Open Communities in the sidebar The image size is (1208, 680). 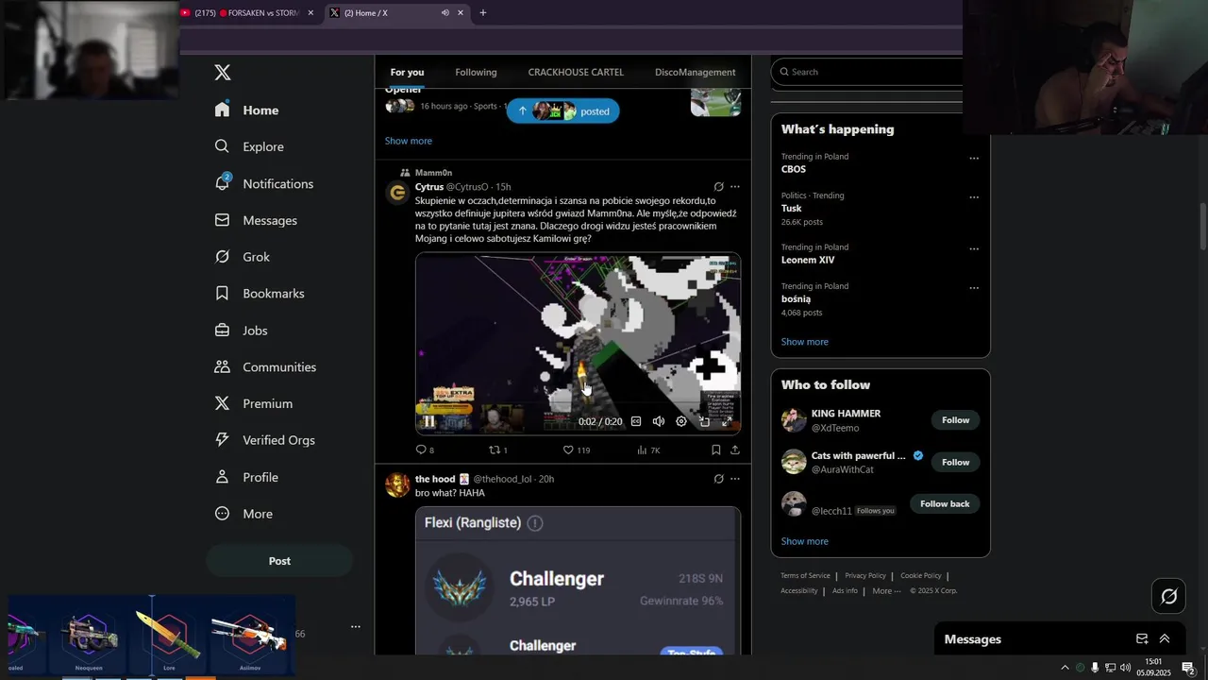(x=265, y=366)
